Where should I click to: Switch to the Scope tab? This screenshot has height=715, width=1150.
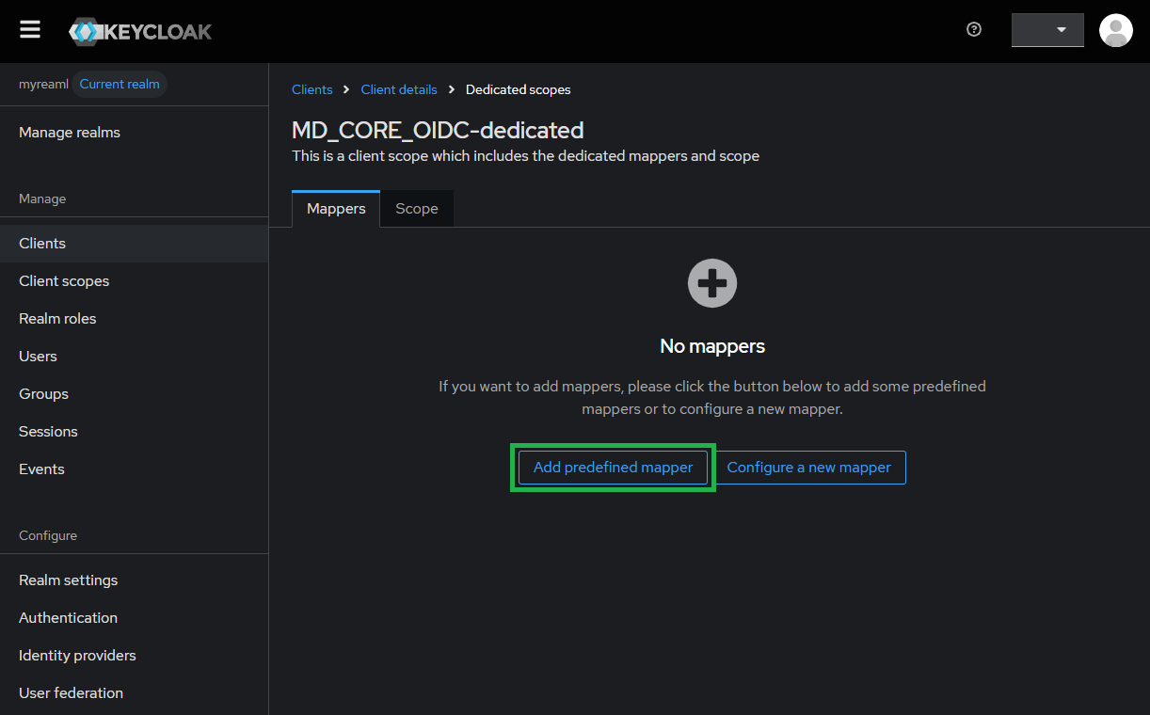pyautogui.click(x=416, y=209)
